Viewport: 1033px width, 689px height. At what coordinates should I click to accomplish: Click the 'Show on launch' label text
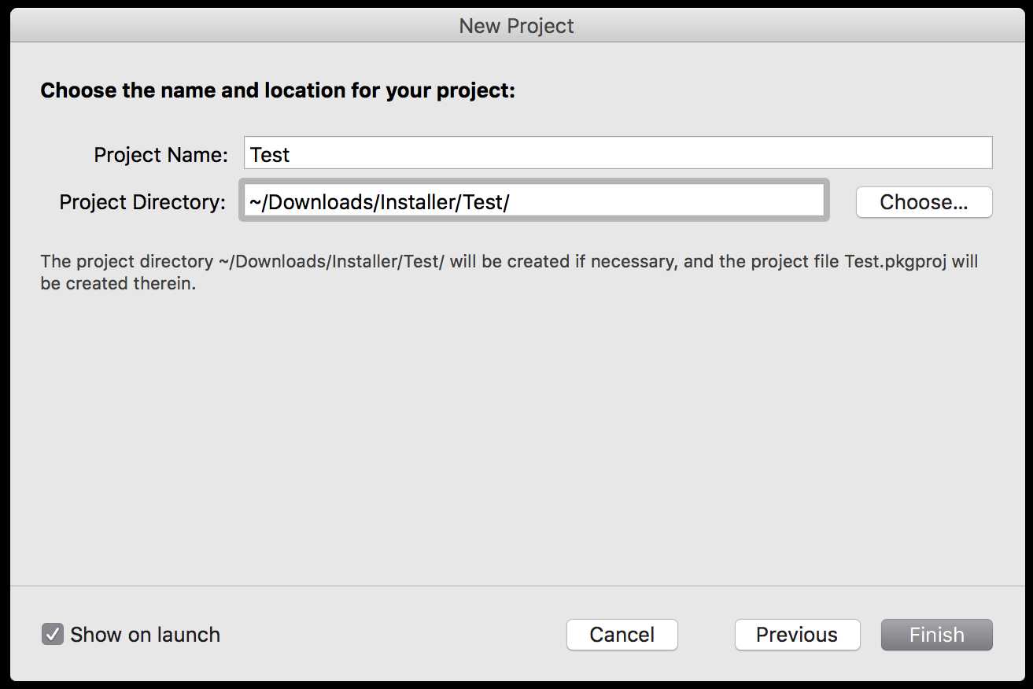click(145, 635)
